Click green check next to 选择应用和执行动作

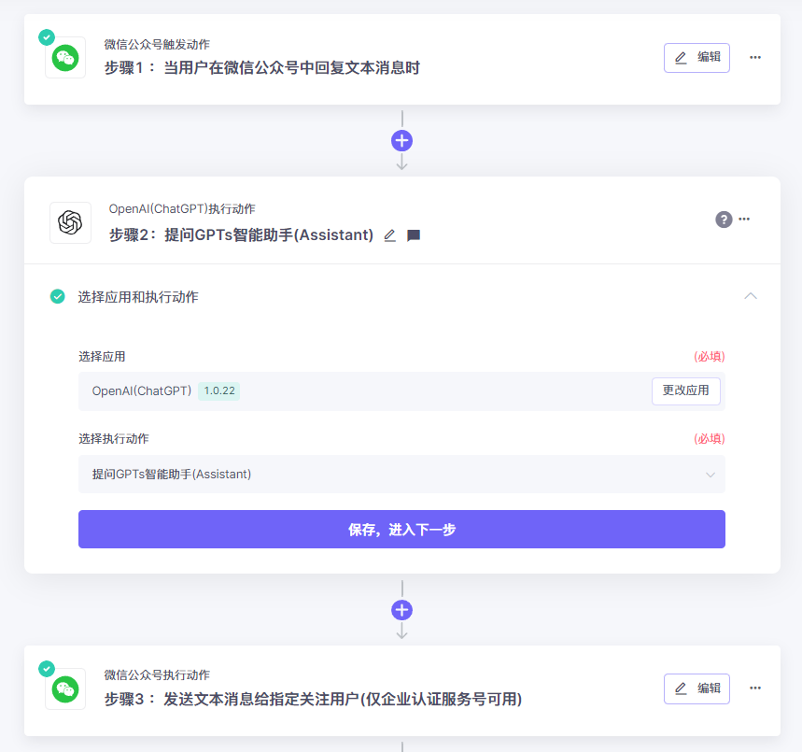pos(57,296)
